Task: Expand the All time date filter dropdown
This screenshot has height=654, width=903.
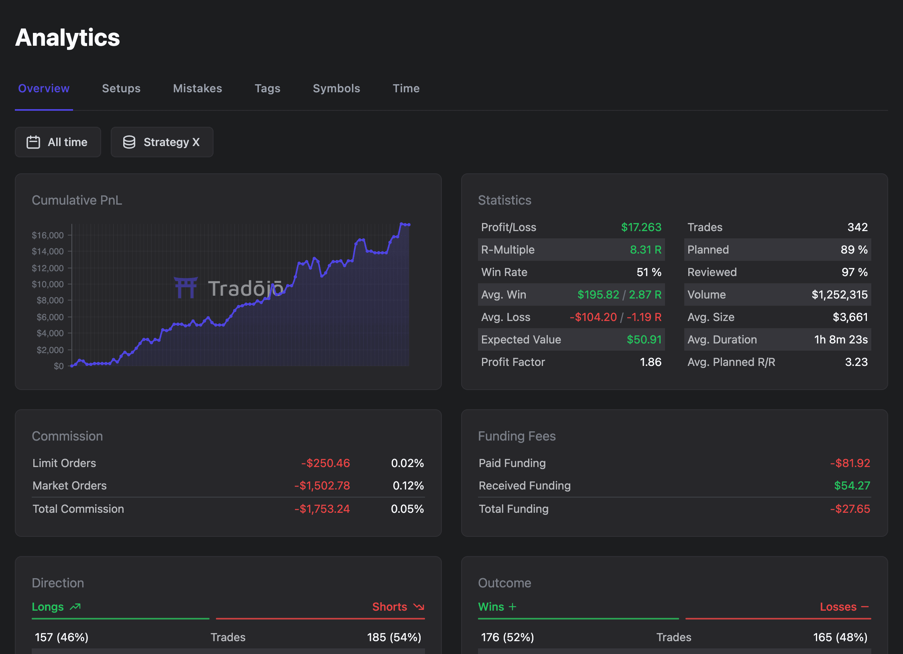Action: pos(57,142)
